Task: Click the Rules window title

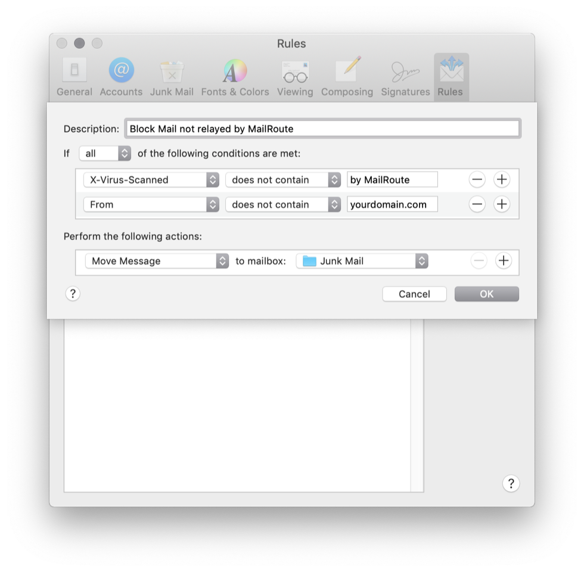Action: tap(291, 43)
